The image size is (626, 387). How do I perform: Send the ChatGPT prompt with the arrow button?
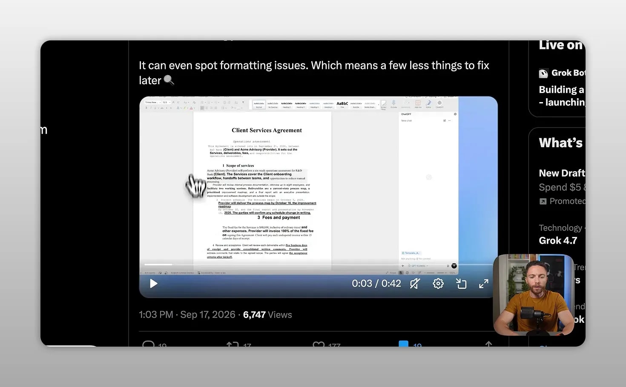454,266
